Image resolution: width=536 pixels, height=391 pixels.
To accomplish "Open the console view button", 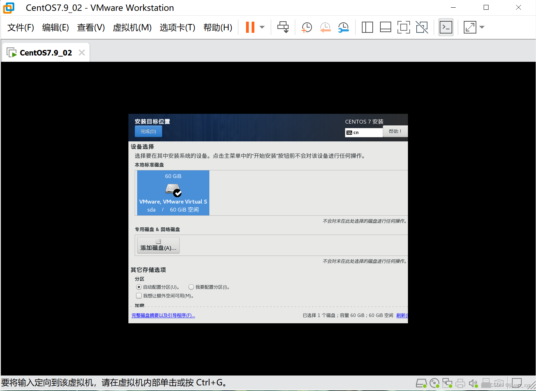I will tap(446, 27).
